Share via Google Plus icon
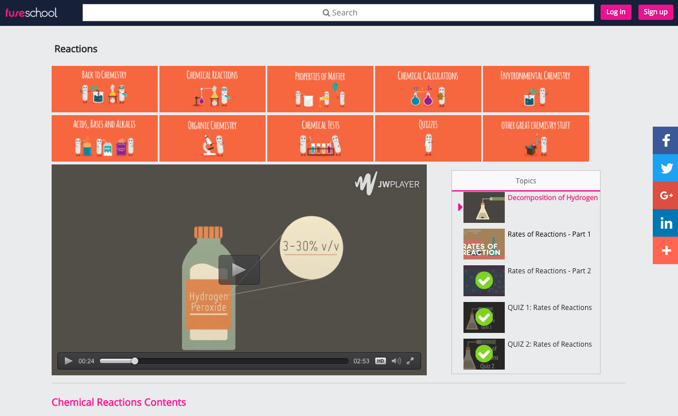The height and width of the screenshot is (416, 678). 665,195
